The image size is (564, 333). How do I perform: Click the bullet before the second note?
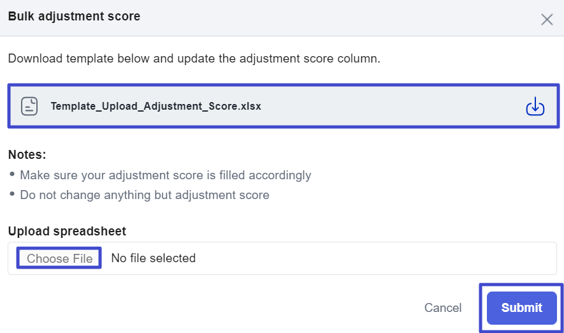12,194
